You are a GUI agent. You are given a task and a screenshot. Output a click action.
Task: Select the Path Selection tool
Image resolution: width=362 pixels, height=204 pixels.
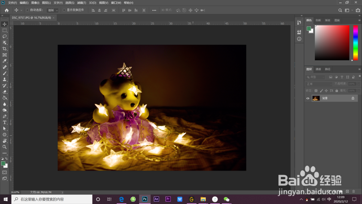[x=4, y=129]
